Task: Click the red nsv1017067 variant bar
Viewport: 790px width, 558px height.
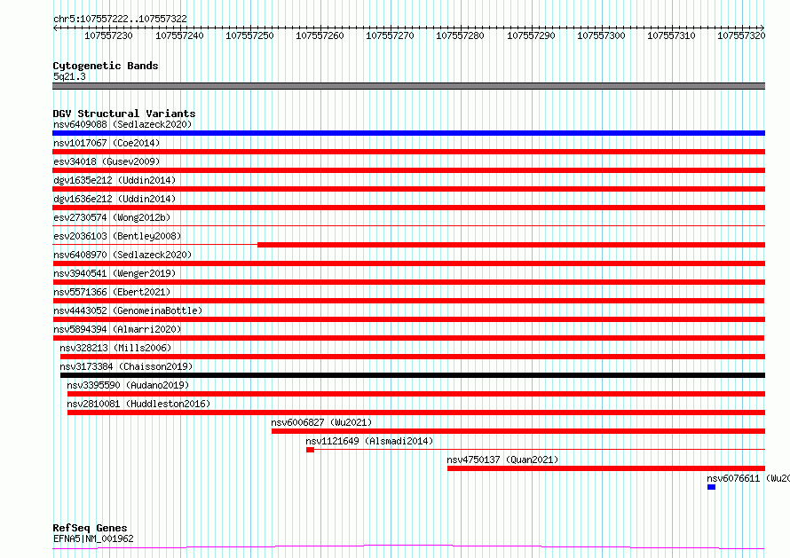Action: tap(408, 152)
